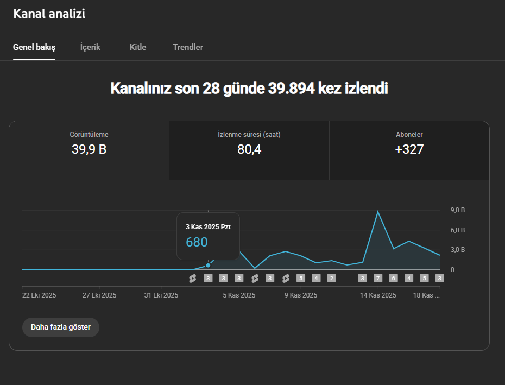The width and height of the screenshot is (505, 385).
Task: Open the '4' badge right after the '6' badge
Action: (x=409, y=279)
